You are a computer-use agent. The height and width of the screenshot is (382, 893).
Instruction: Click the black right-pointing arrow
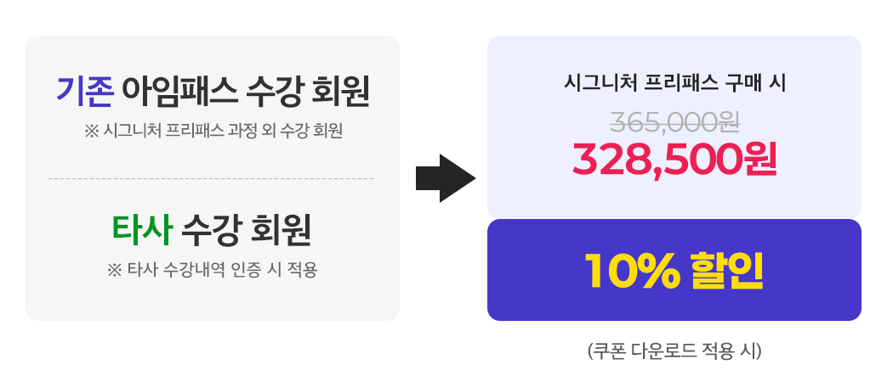tap(446, 178)
